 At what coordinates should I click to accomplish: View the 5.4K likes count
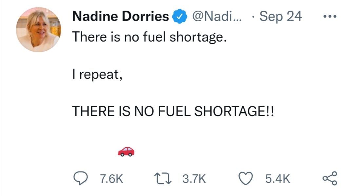click(x=278, y=179)
